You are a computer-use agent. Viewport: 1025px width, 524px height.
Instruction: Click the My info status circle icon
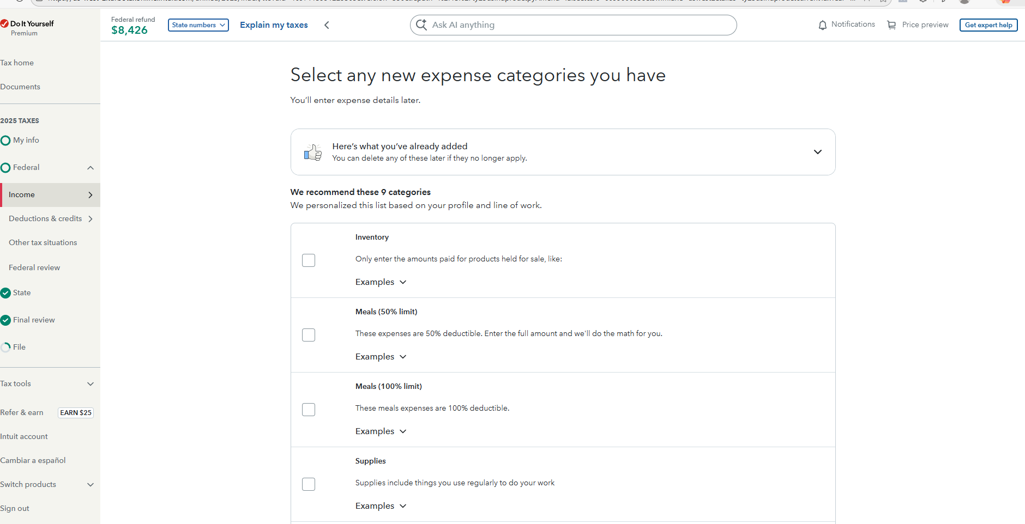(x=6, y=141)
